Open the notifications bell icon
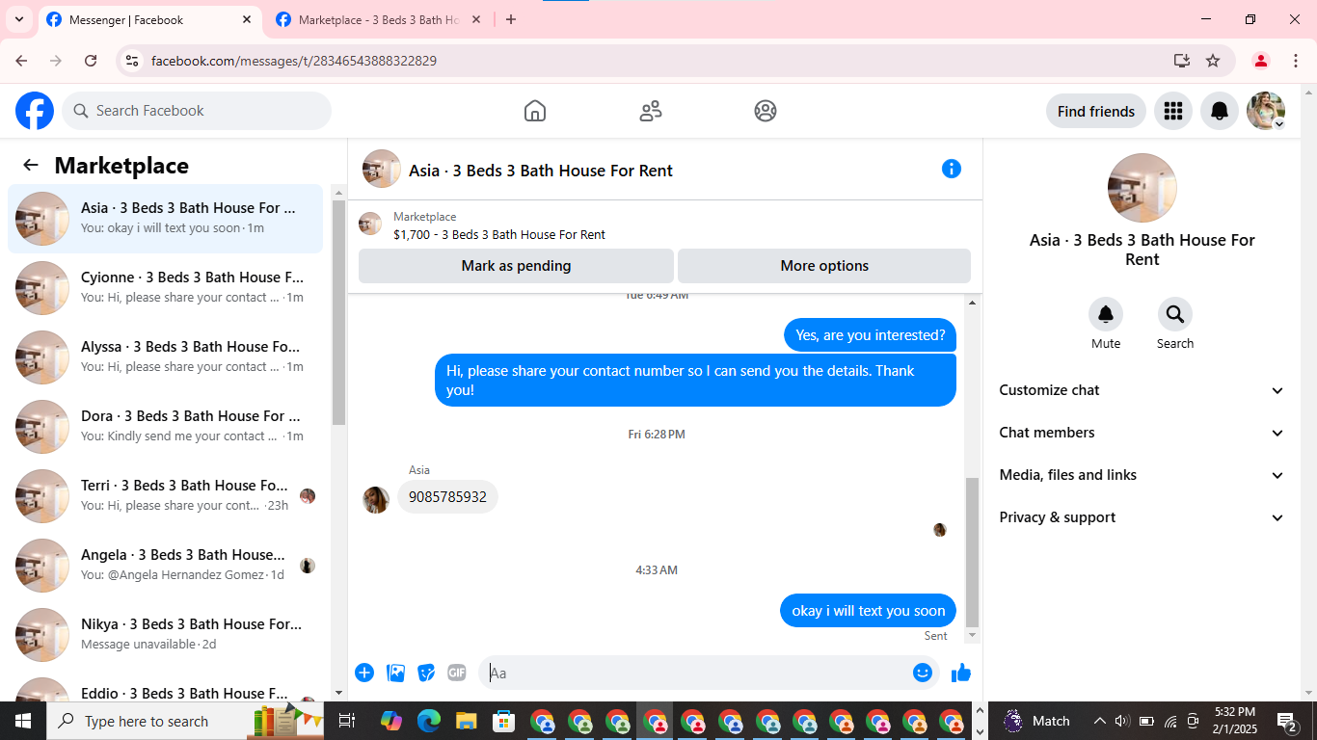Image resolution: width=1317 pixels, height=740 pixels. pos(1220,112)
